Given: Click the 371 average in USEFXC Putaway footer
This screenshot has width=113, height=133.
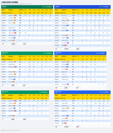Looking at the screenshot, I should [x=77, y=88].
